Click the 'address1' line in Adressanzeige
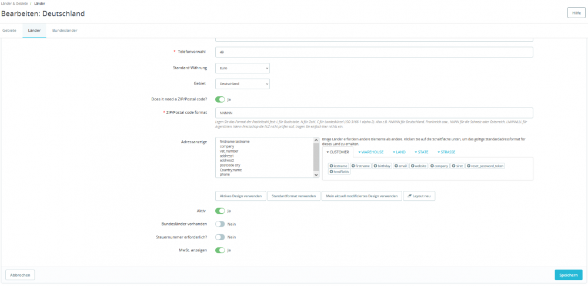 tap(226, 156)
